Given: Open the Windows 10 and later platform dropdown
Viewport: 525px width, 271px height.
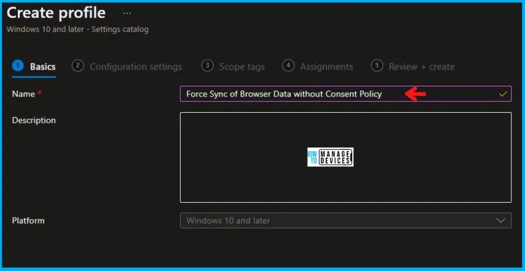Looking at the screenshot, I should coord(335,221).
